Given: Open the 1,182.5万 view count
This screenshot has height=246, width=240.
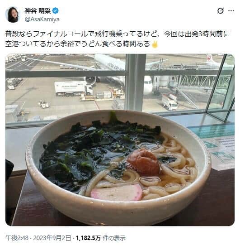Looking at the screenshot, I should [88, 238].
